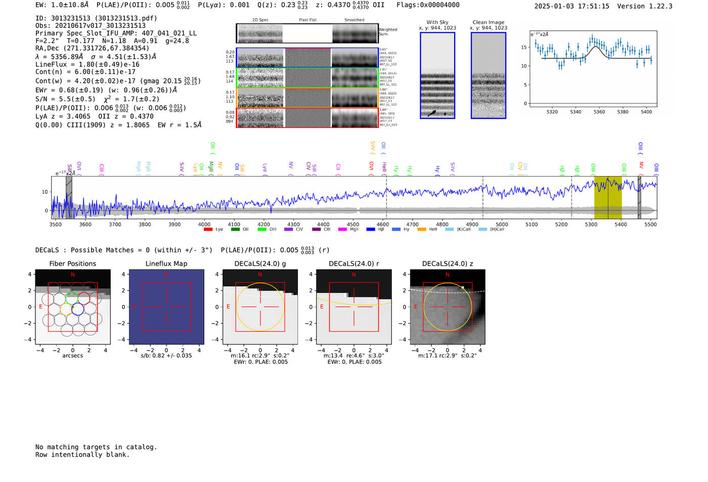Select the green-bordered 2D spectrum row

(x=307, y=77)
